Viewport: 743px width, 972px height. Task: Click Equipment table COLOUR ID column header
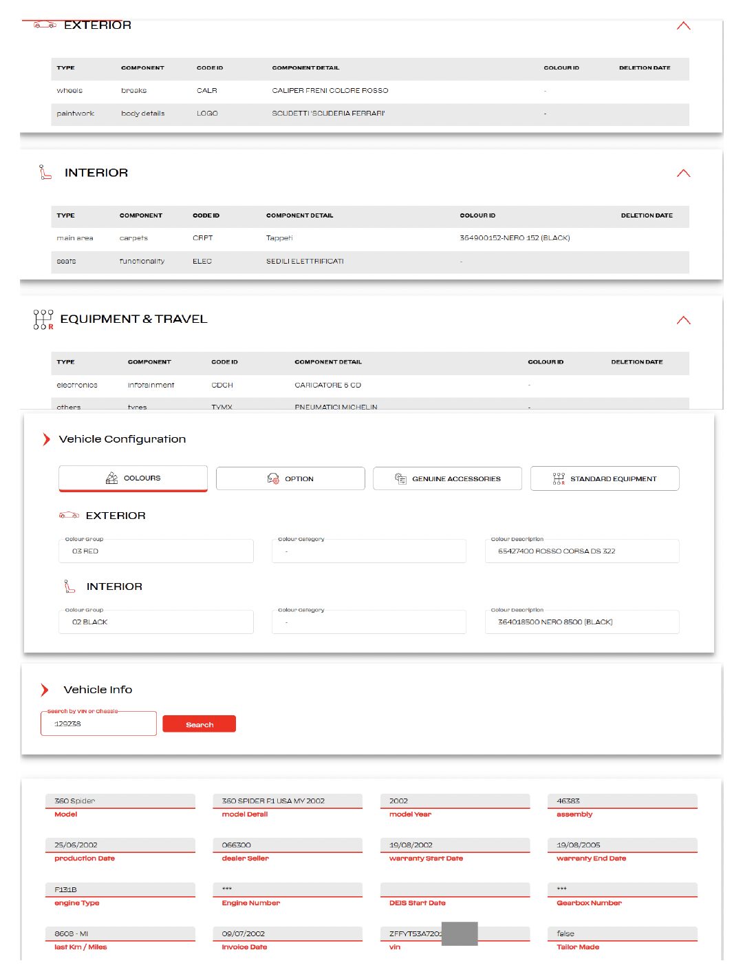(x=546, y=362)
